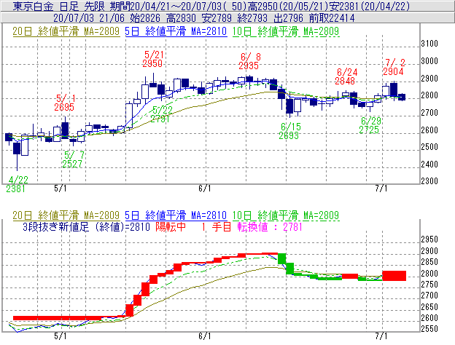Click the red 陽転中 status text
The width and height of the screenshot is (455, 345).
[x=171, y=227]
